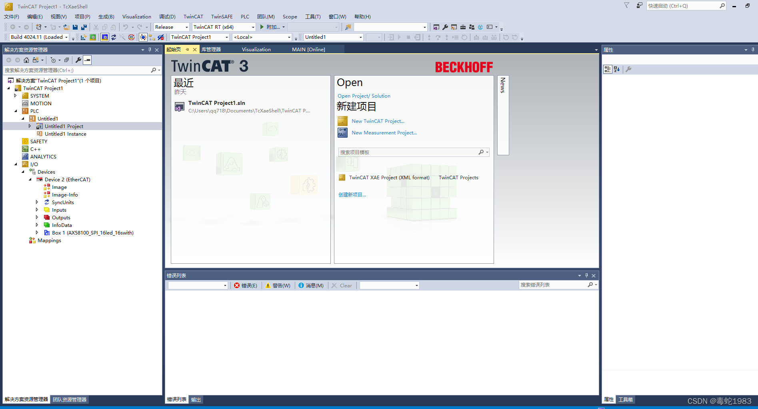758x409 pixels.
Task: Click the Restart TwinCAT Config Mode blue icon
Action: point(105,37)
